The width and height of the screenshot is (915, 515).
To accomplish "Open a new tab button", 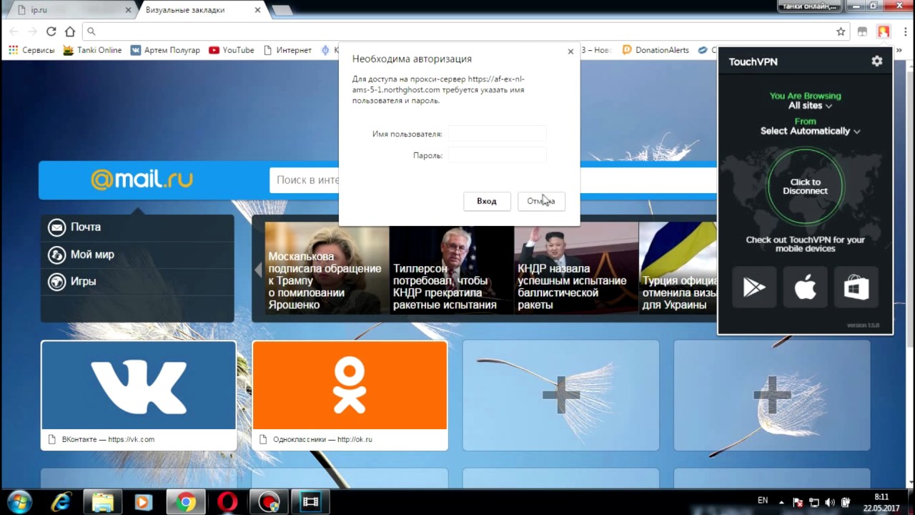I will (282, 11).
